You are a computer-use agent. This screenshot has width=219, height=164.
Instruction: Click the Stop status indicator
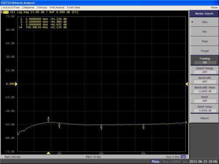[x=165, y=161]
